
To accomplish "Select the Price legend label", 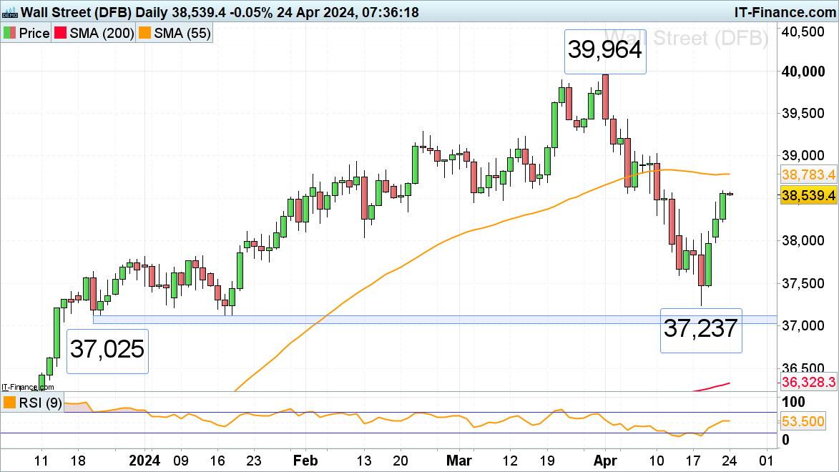I will point(34,34).
